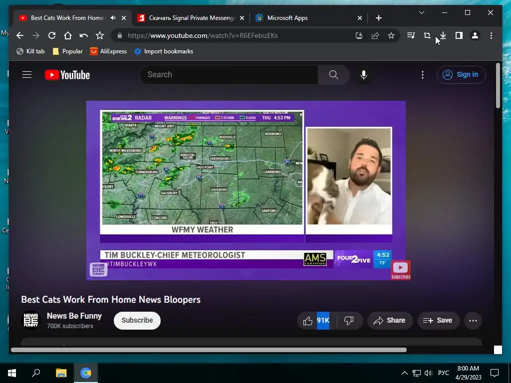
Task: Switch to Best Cats Work From Home tab
Action: [67, 18]
